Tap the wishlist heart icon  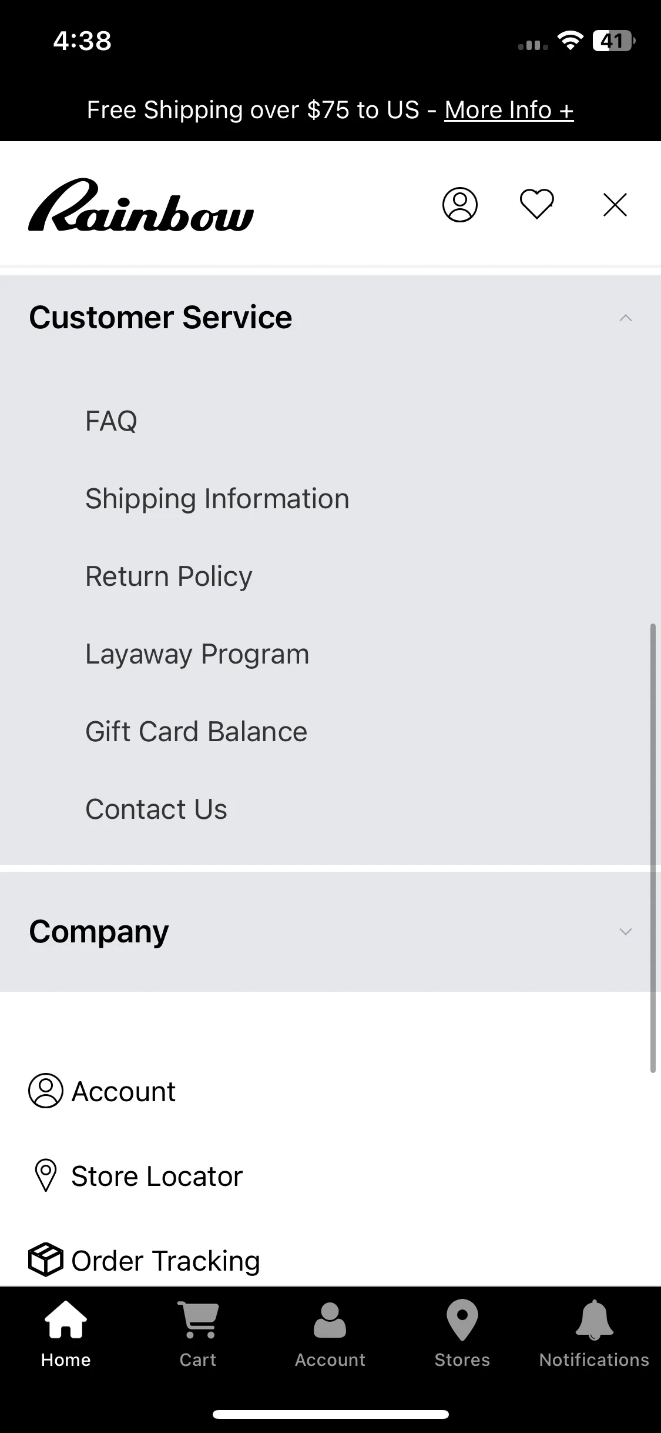pos(537,204)
